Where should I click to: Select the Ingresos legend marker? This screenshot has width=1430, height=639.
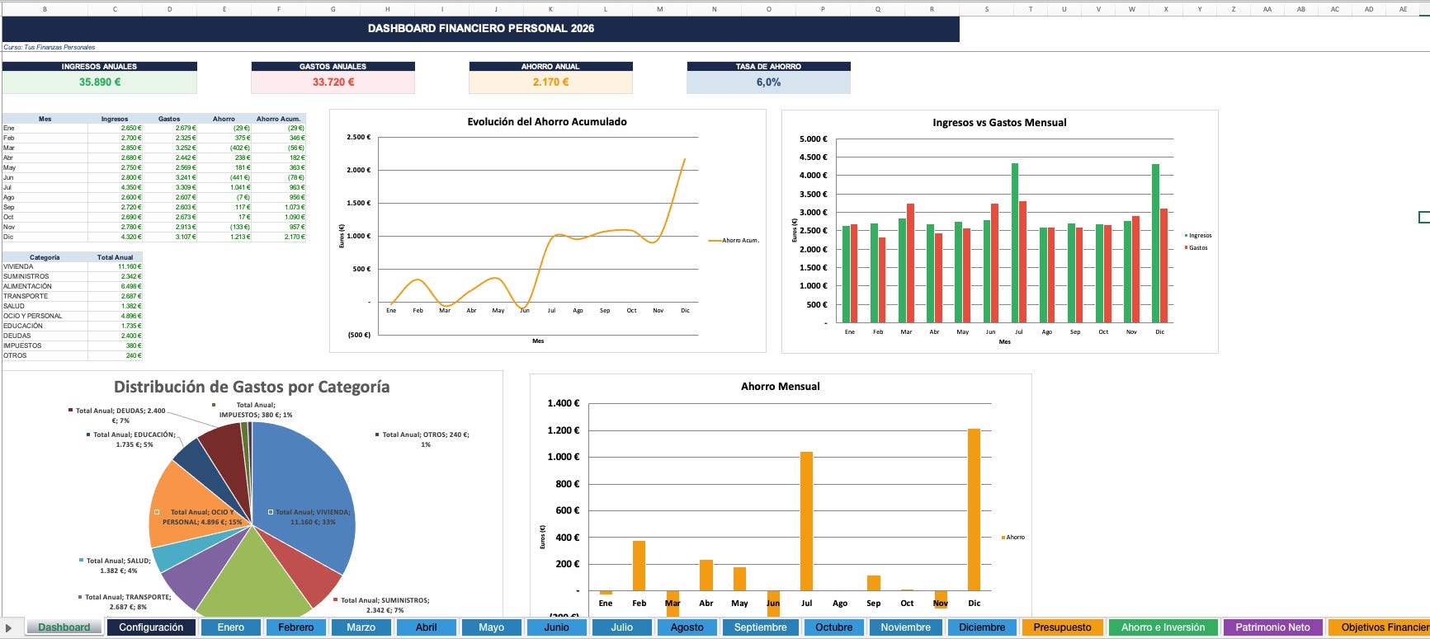[x=1186, y=236]
